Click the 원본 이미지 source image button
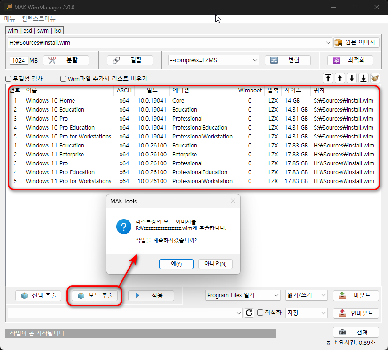 tap(356, 42)
